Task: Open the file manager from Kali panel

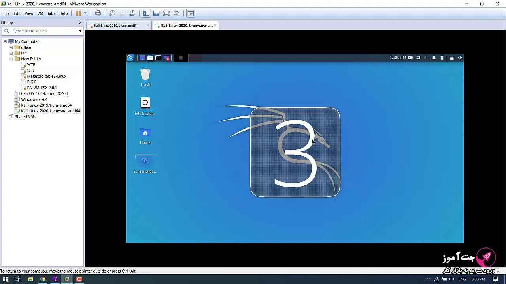Action: 150,58
